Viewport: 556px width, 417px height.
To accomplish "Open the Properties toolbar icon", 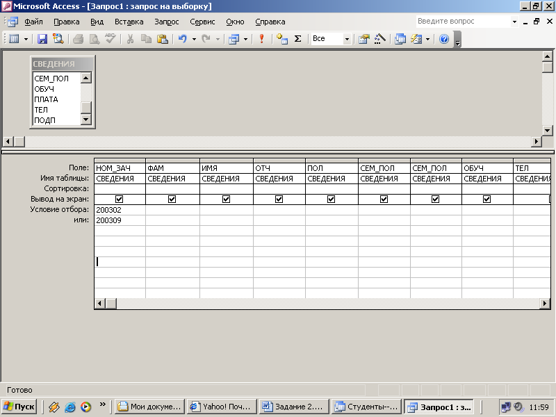I will (x=363, y=39).
